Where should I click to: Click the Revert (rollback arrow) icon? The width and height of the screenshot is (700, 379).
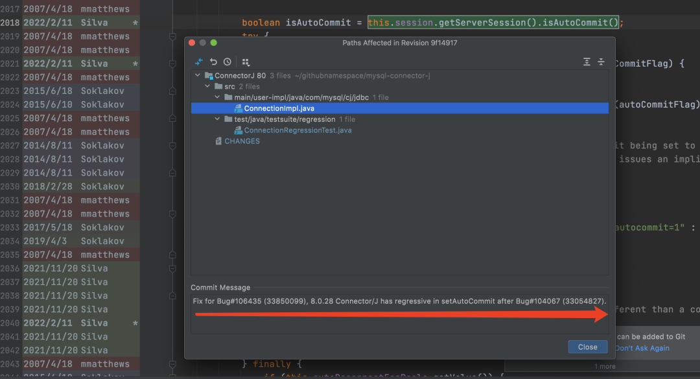click(x=214, y=62)
